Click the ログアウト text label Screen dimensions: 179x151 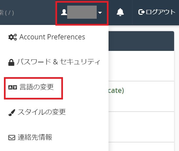(x=160, y=12)
